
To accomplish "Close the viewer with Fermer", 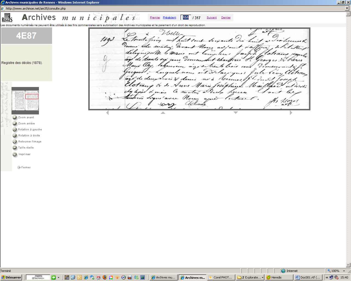I will pyautogui.click(x=24, y=167).
